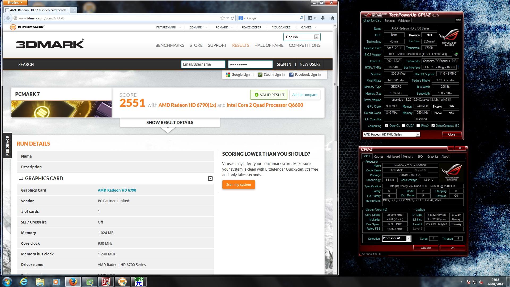Switch to the ROG CPU-Z taskbar button
The height and width of the screenshot is (287, 510).
106,282
